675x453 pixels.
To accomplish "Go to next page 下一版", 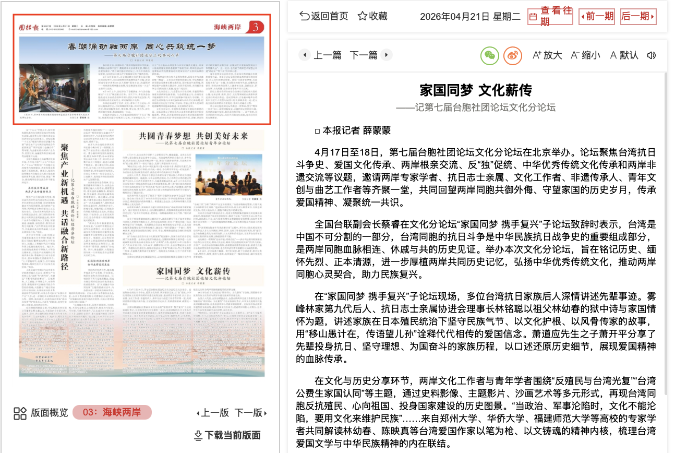I will tap(250, 413).
